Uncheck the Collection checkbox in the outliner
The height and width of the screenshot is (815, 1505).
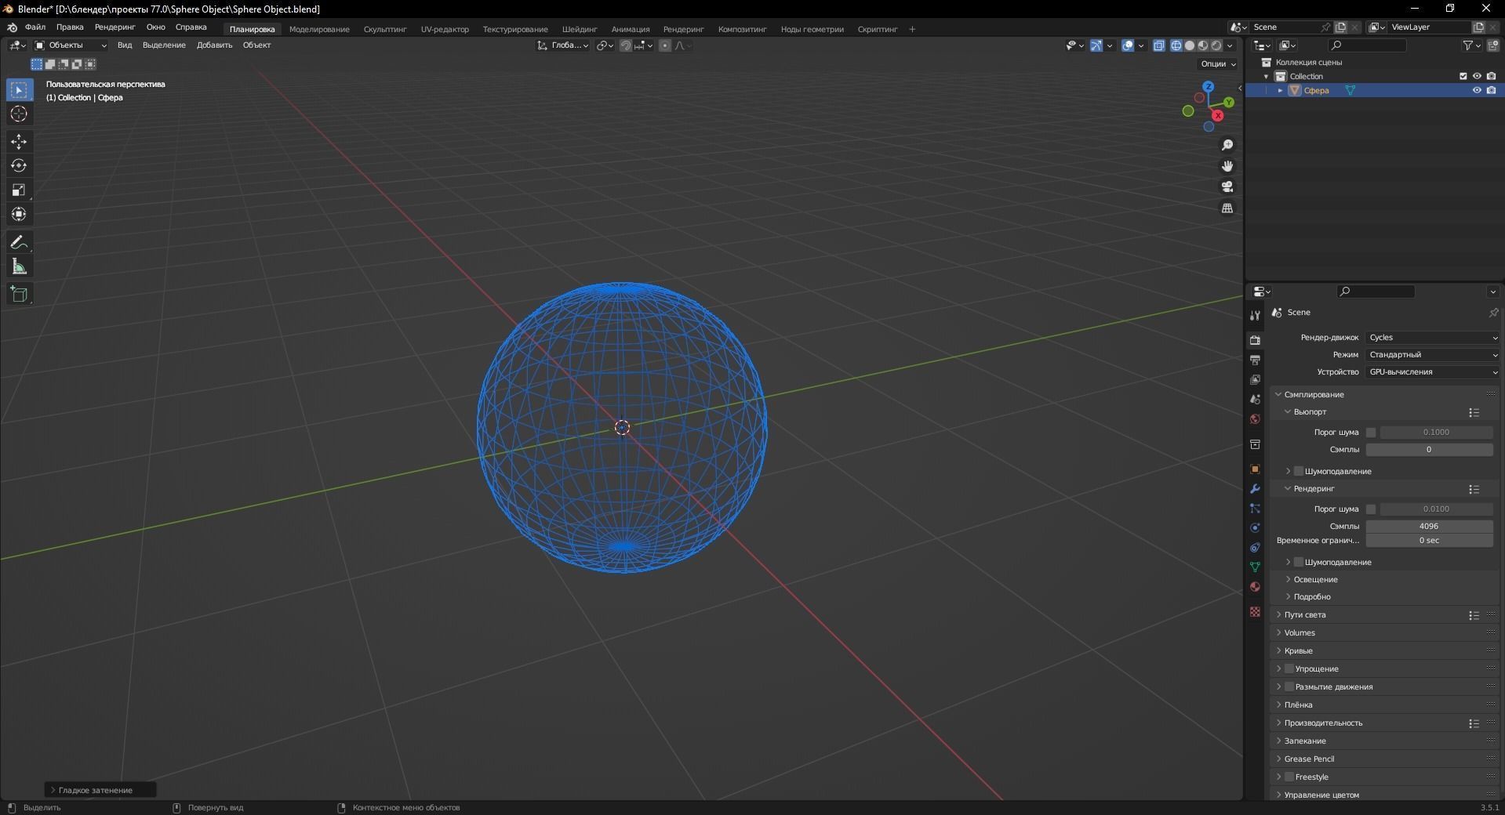click(x=1463, y=76)
